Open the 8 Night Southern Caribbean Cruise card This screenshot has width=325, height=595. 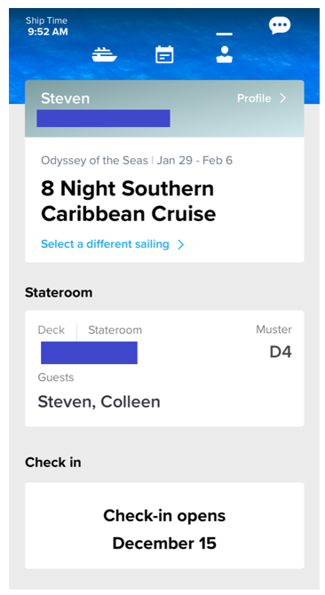coord(164,200)
